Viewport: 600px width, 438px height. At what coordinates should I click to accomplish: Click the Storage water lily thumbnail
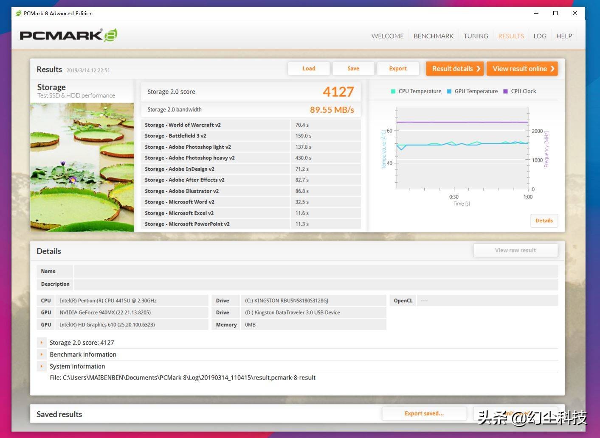tap(82, 167)
